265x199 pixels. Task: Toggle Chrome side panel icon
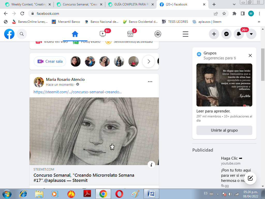tap(243, 13)
